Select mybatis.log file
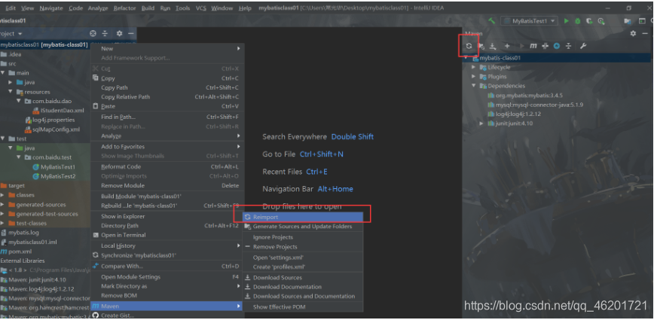The width and height of the screenshot is (654, 320). click(20, 233)
